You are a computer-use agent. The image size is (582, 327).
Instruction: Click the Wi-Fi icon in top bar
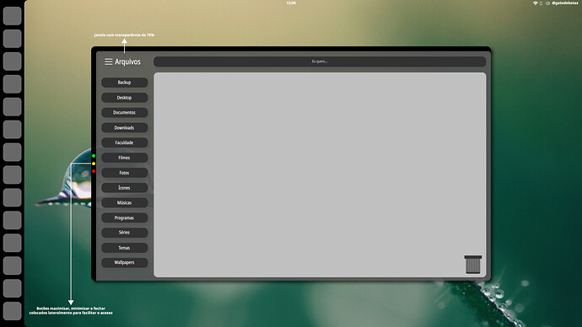coord(536,3)
